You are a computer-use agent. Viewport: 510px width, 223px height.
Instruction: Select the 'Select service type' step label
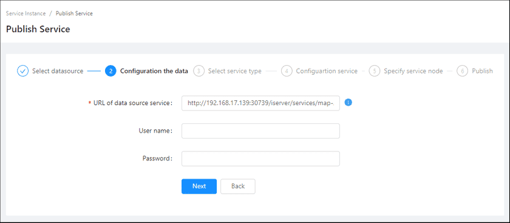[x=234, y=71]
